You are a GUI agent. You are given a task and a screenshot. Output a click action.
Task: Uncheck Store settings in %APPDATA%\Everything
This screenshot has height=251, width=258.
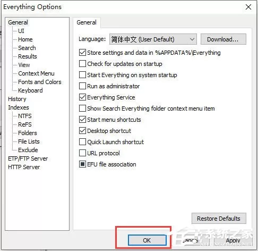[82, 53]
